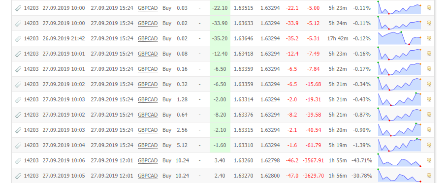Open comment bubble on the -3567.91 profit row
This screenshot has width=448, height=183.
coord(429,160)
